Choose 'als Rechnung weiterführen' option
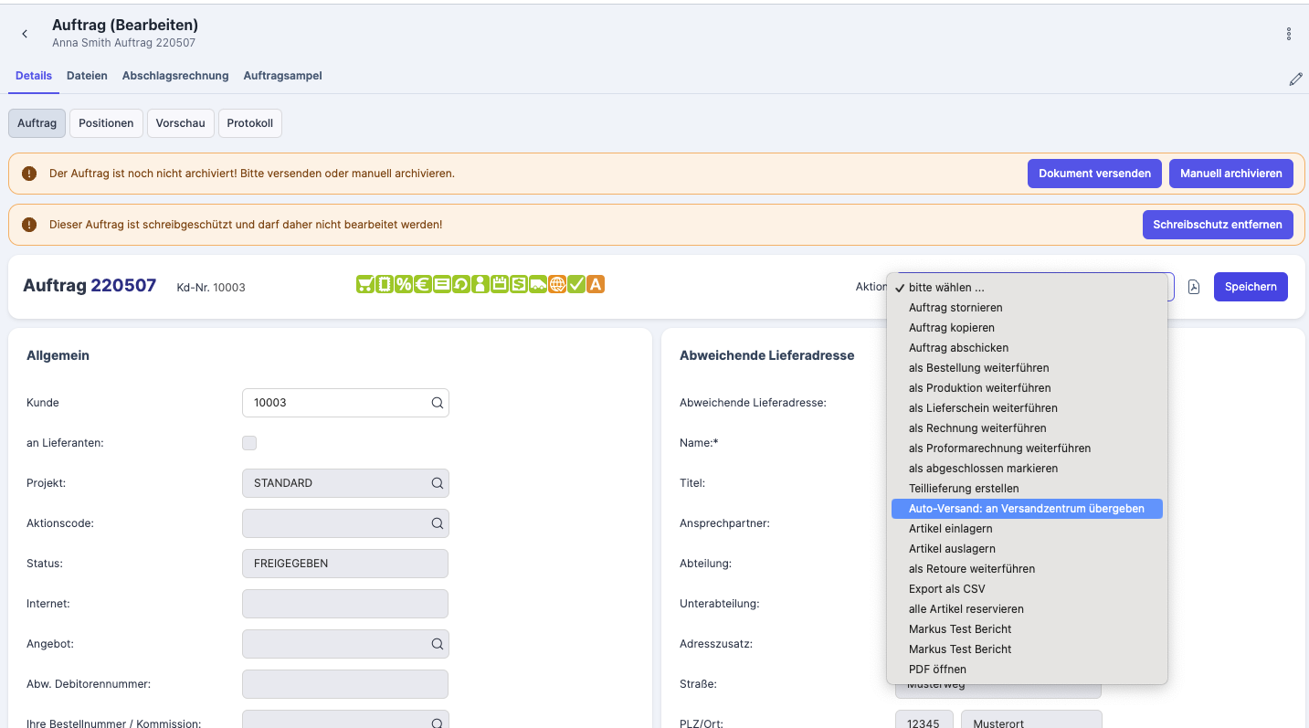 (977, 428)
